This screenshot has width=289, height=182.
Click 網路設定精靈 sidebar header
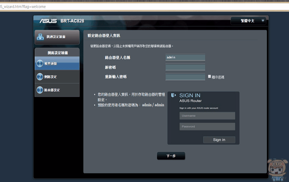click(58, 53)
